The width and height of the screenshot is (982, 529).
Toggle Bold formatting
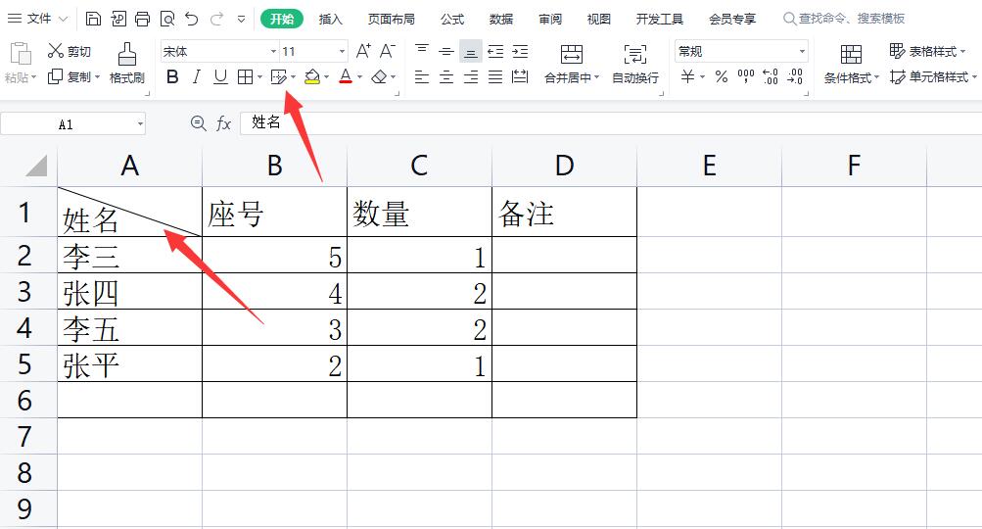pos(172,77)
